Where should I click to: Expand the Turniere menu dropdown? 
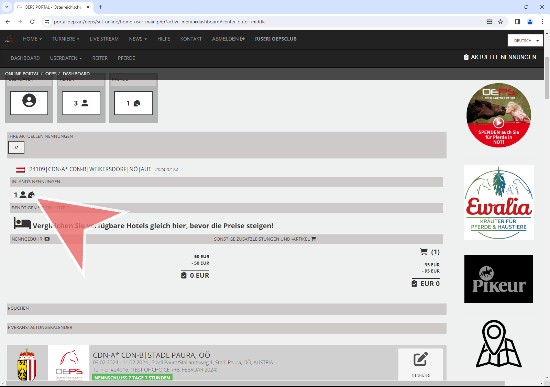point(66,39)
